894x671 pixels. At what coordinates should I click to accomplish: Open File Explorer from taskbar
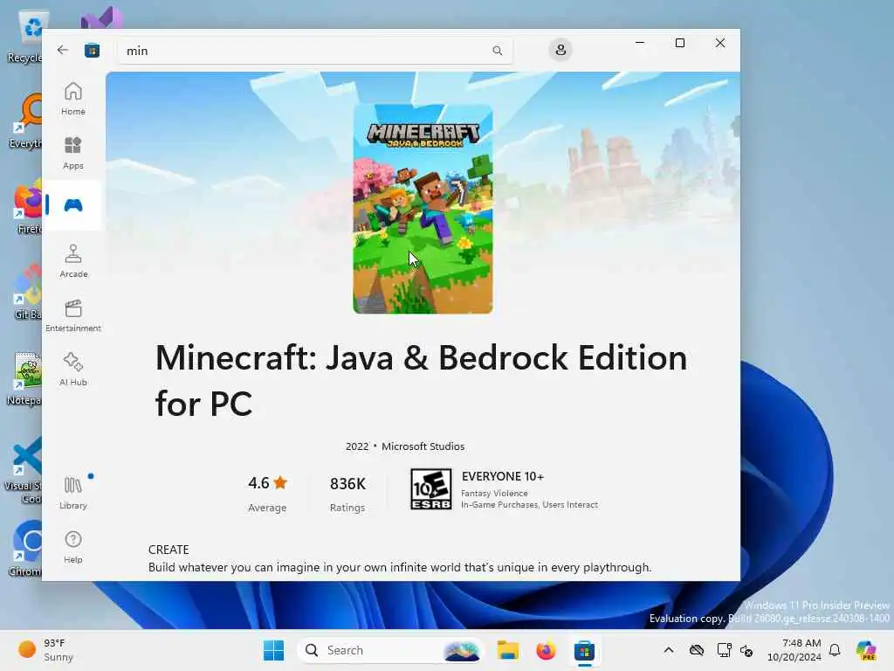(507, 650)
